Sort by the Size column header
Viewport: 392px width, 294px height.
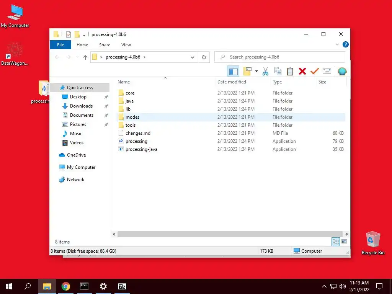331,82
